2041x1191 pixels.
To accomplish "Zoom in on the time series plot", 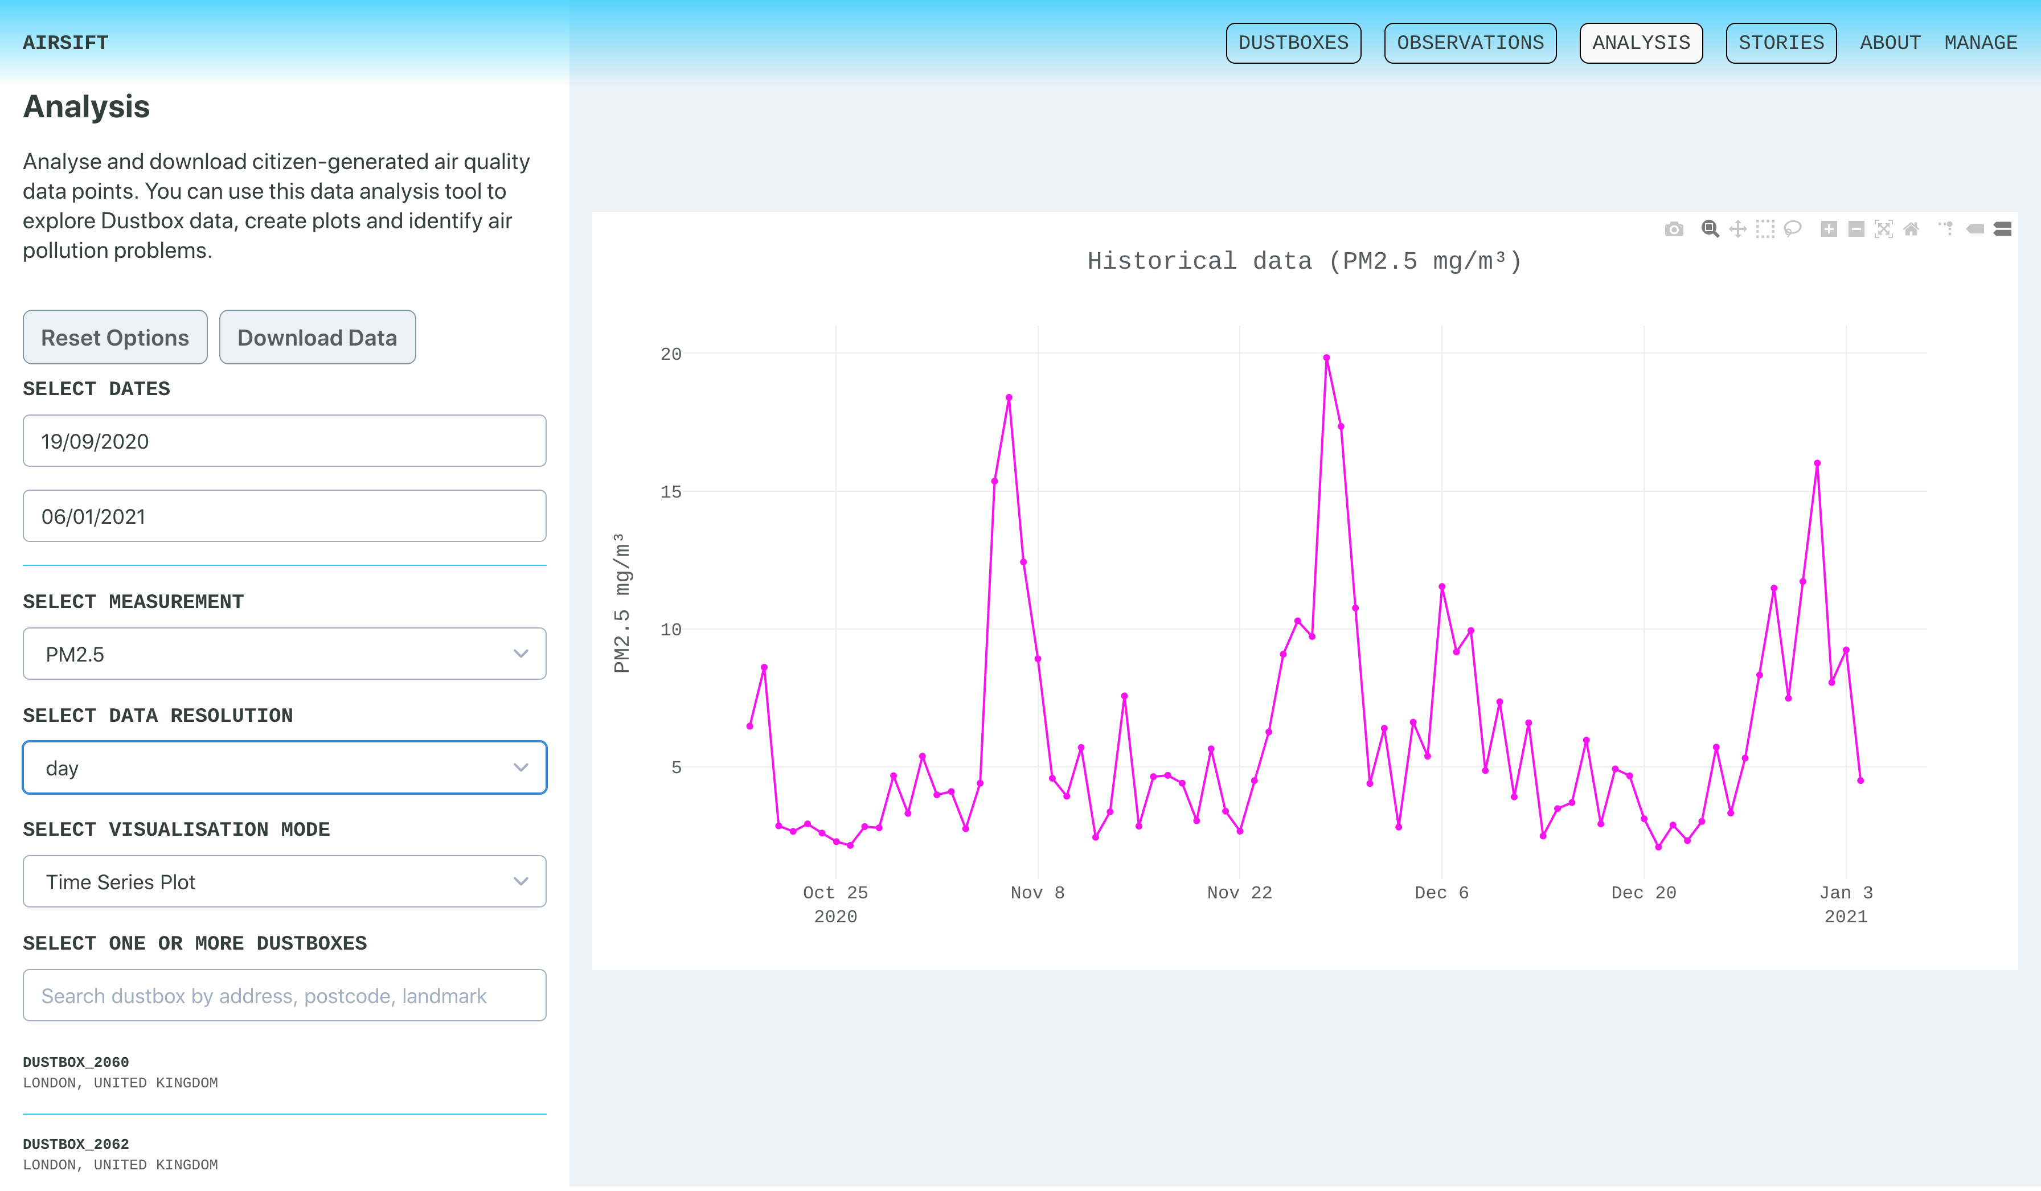I will click(x=1830, y=230).
